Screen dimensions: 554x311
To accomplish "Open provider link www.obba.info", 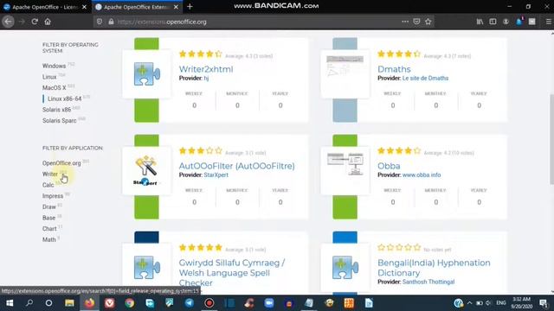I will (x=422, y=175).
